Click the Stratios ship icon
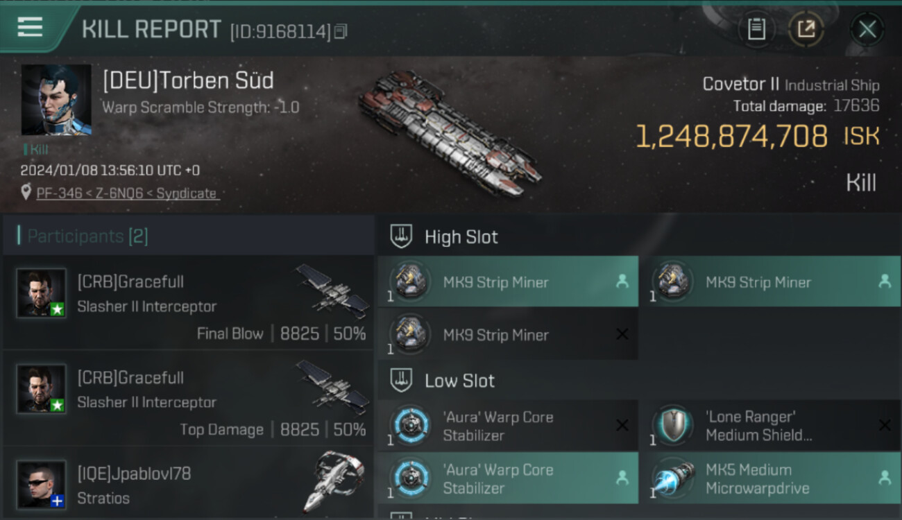 [333, 482]
